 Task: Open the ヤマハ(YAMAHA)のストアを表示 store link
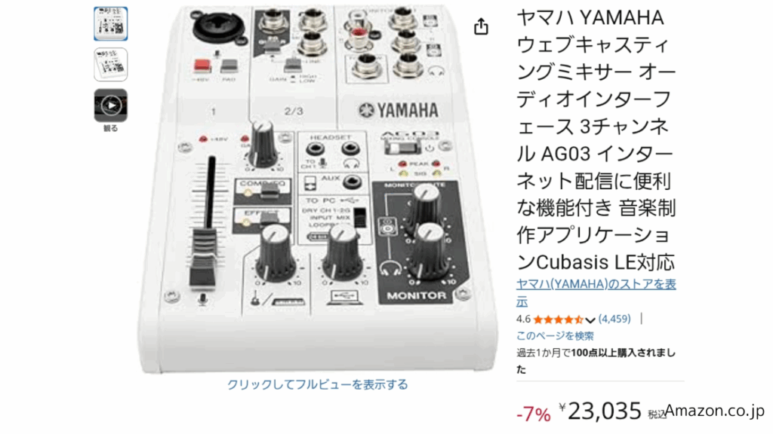click(x=596, y=292)
